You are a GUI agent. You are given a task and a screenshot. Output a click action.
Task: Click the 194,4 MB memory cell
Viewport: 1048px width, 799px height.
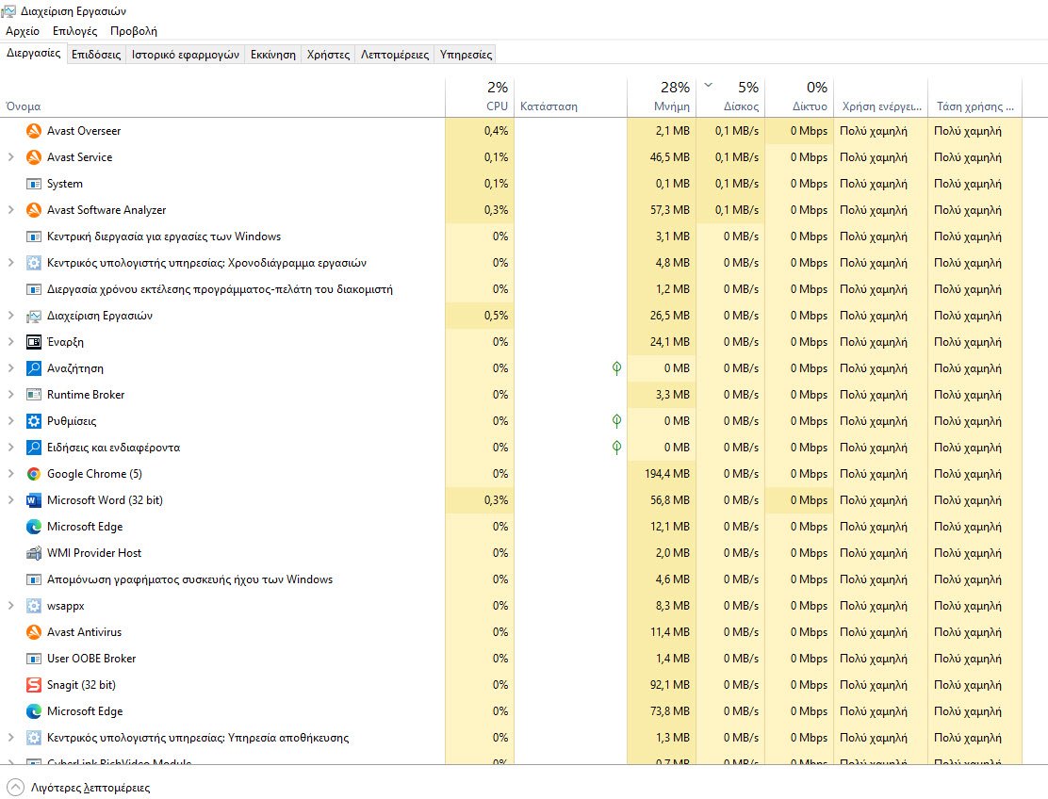coord(662,474)
